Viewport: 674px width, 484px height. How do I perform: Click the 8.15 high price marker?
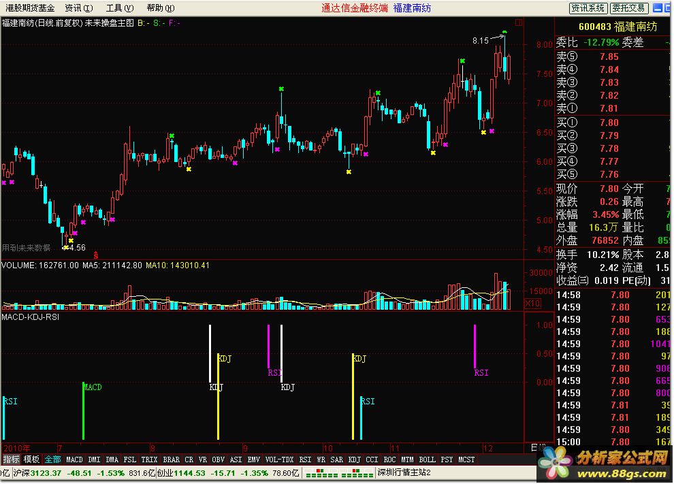click(480, 41)
